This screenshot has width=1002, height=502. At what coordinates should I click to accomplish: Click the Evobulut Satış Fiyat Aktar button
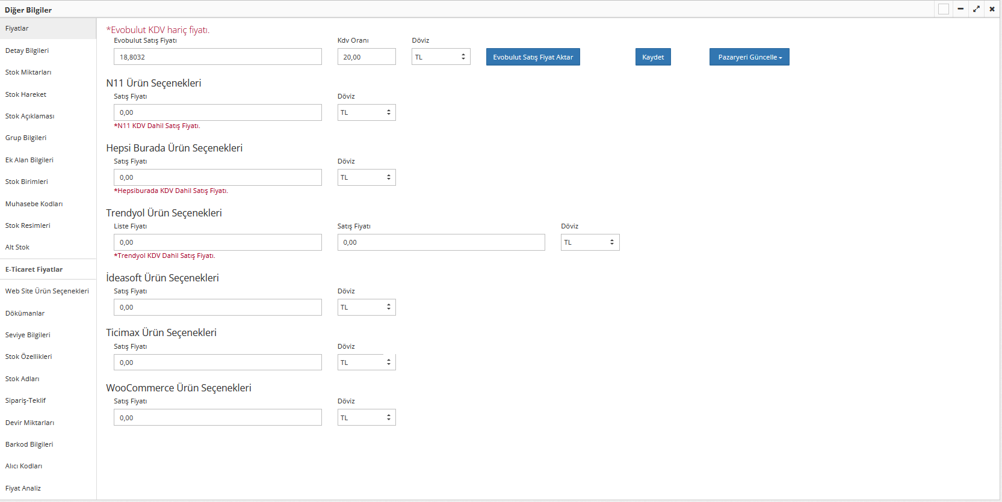pos(533,57)
